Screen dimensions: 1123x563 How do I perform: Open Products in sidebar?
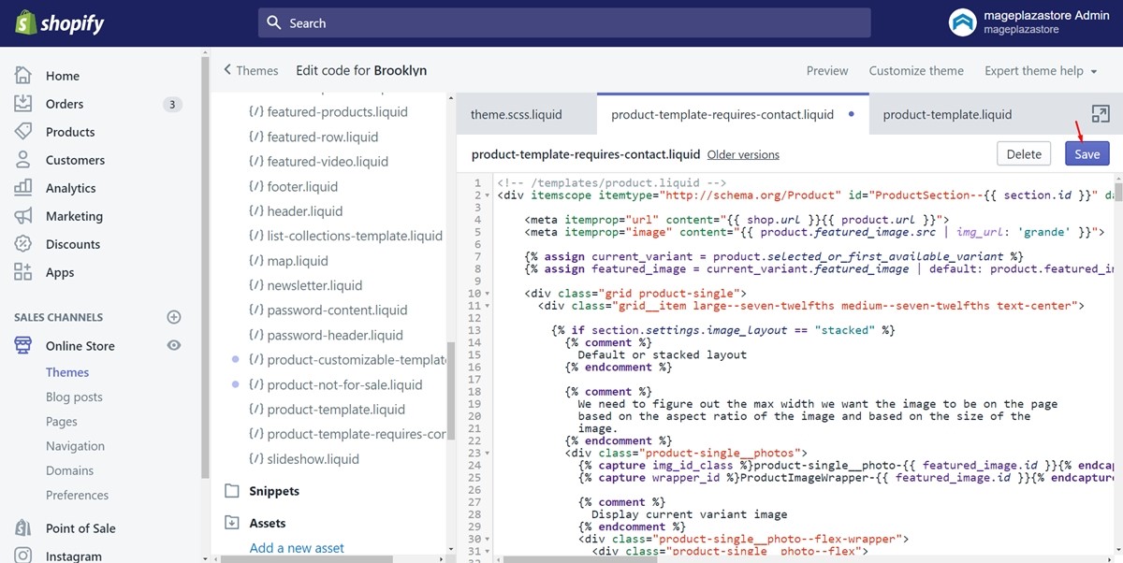tap(70, 132)
